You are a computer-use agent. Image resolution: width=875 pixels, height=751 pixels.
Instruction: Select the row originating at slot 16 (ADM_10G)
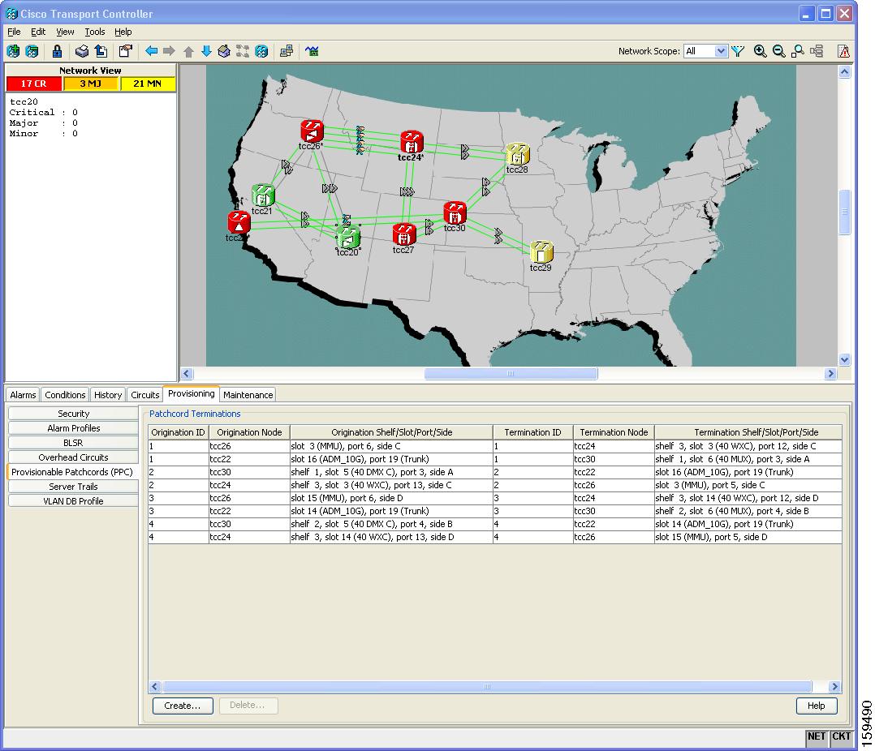tap(495, 459)
